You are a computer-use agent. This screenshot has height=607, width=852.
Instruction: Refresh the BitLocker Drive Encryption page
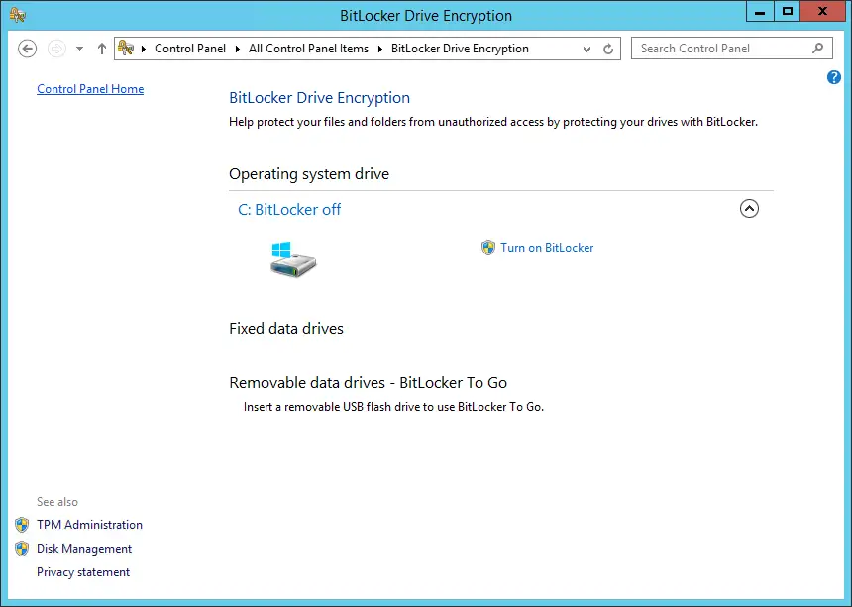pos(608,49)
